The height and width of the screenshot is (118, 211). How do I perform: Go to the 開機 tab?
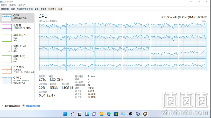[x=36, y=9]
